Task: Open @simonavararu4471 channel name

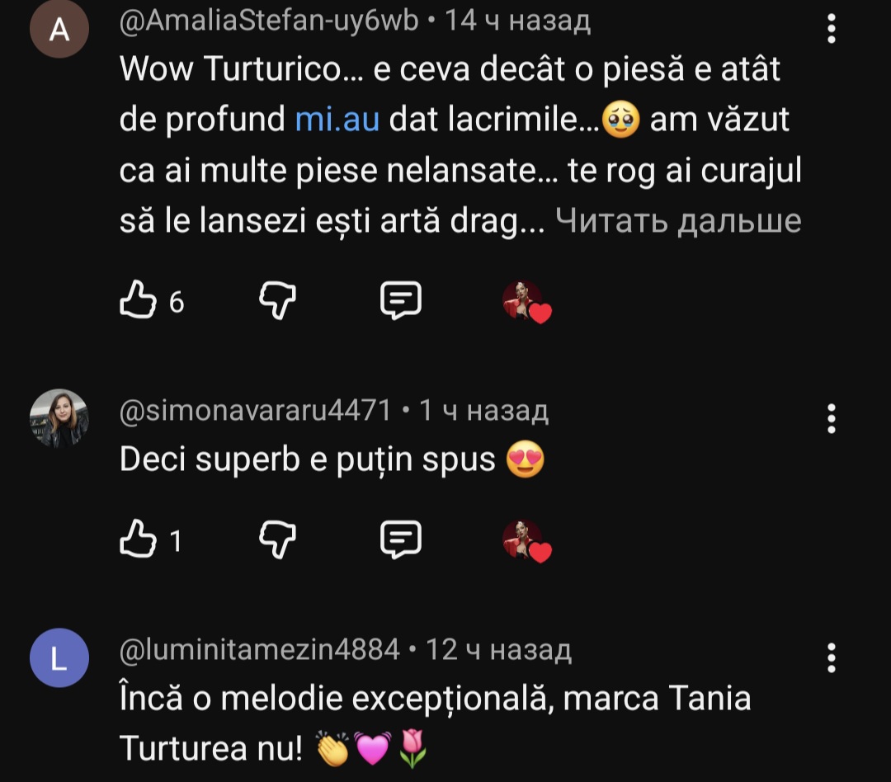Action: click(x=257, y=410)
